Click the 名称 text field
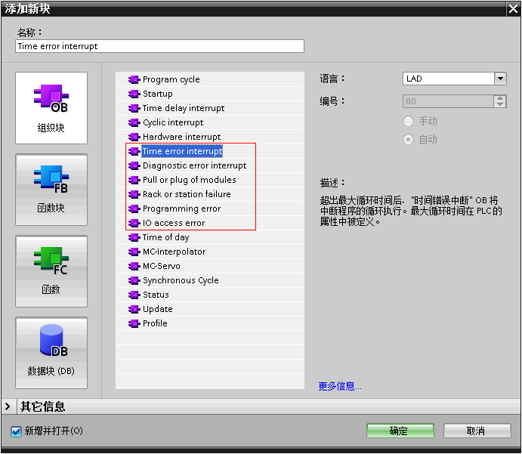The image size is (522, 454). (159, 46)
